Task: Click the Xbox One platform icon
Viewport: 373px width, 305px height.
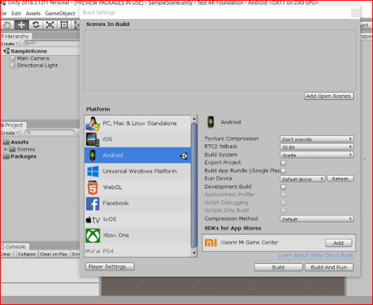Action: tap(93, 235)
